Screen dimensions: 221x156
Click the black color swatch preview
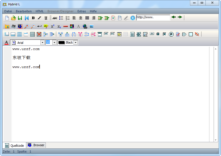(x=61, y=42)
